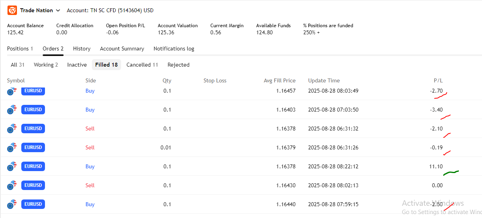The height and width of the screenshot is (218, 482).
Task: Select the Inactive orders filter
Action: pos(77,65)
